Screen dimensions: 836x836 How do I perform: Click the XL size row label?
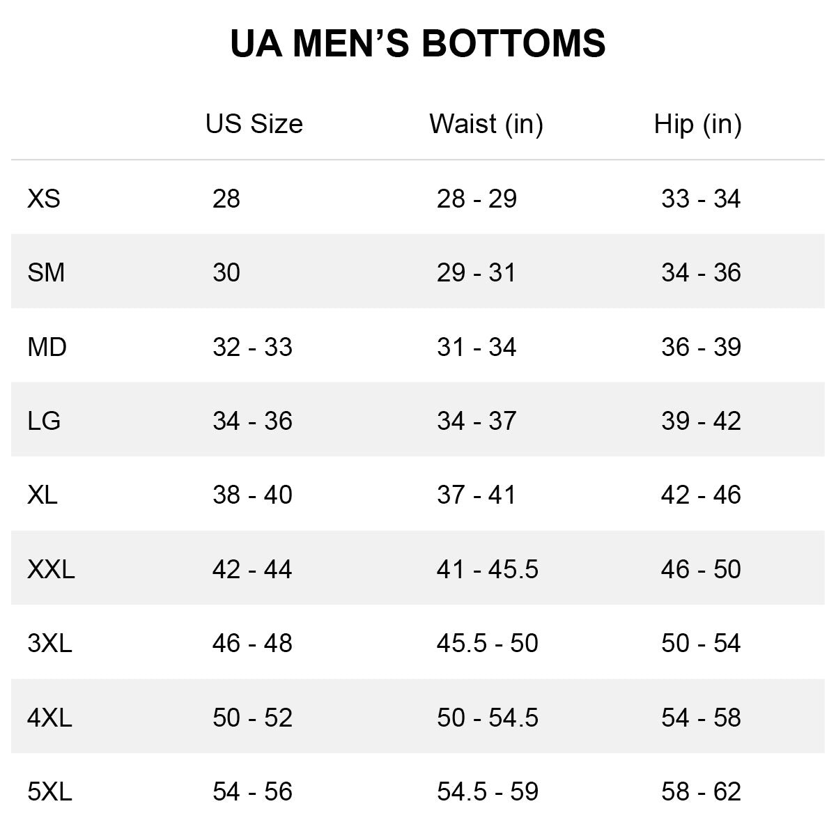[42, 495]
